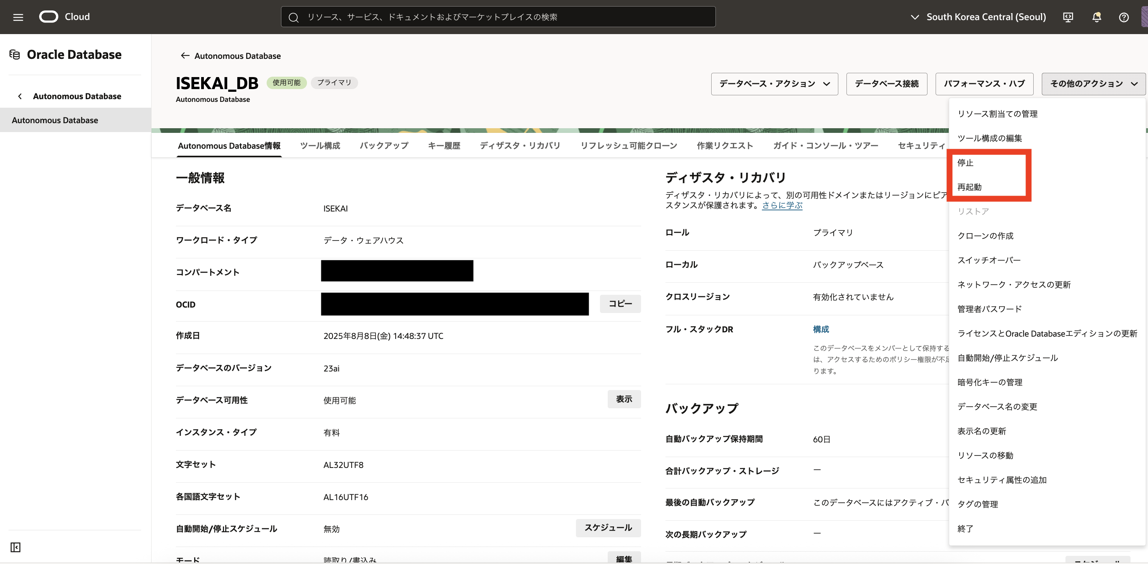
Task: Collapse the sidebar using bottom-left icon
Action: click(16, 547)
